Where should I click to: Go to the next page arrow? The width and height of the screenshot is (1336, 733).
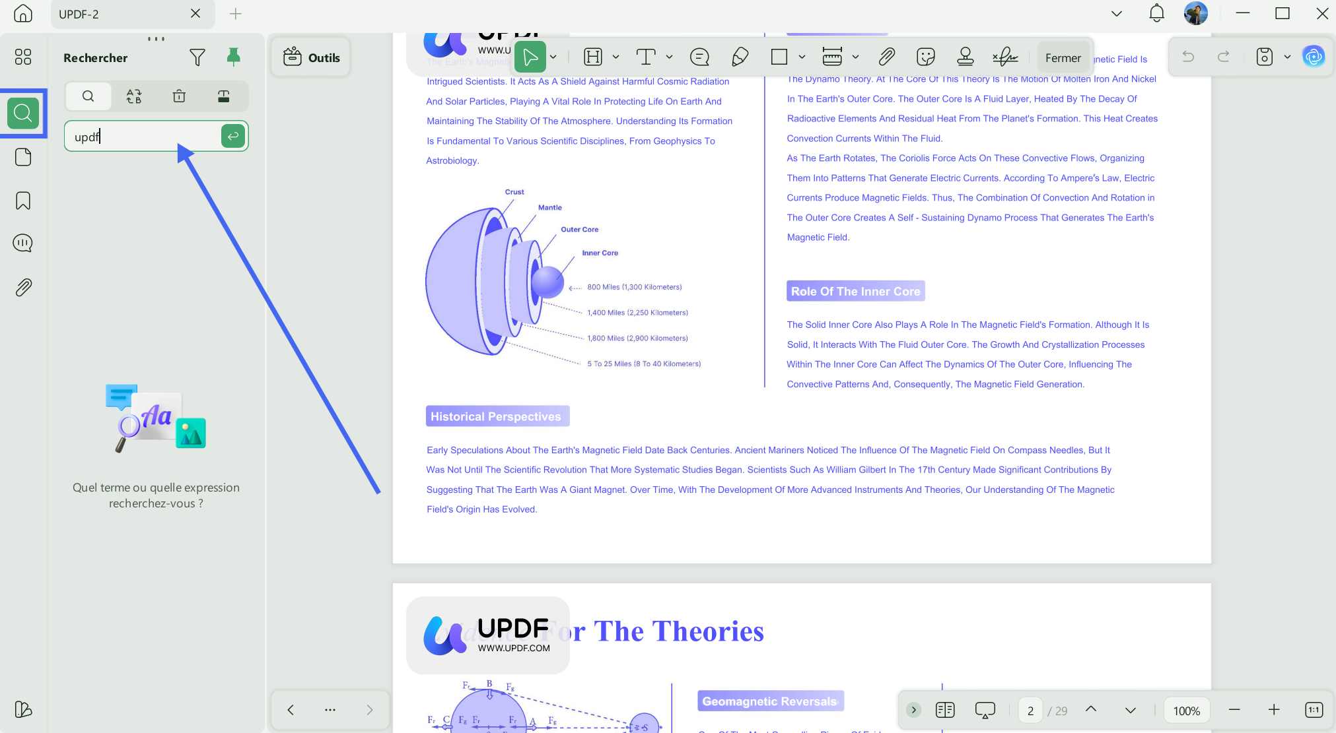coord(1131,711)
